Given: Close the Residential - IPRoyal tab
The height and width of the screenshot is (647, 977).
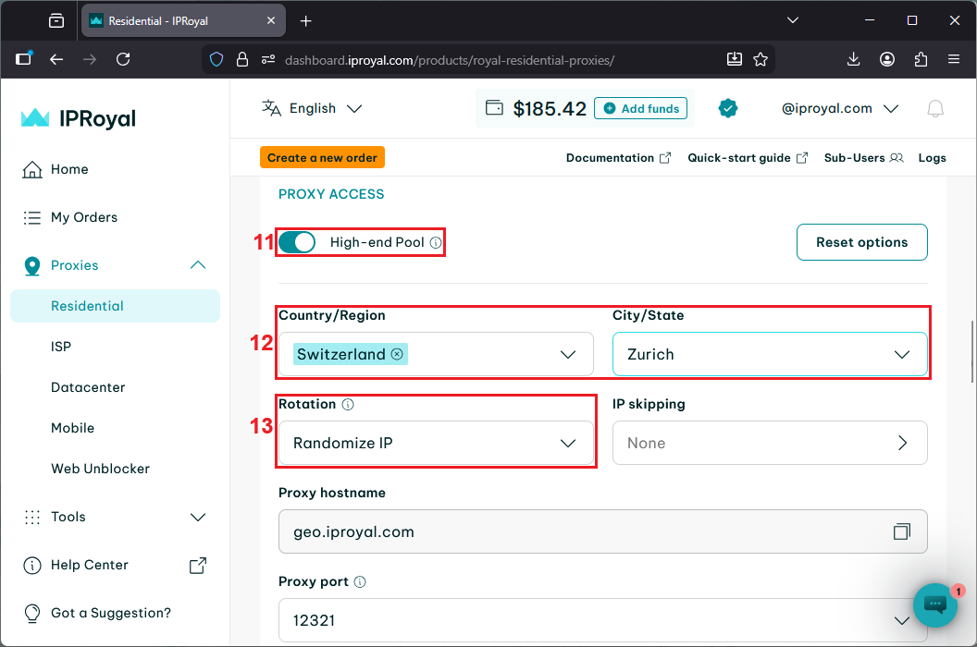Looking at the screenshot, I should 271,20.
